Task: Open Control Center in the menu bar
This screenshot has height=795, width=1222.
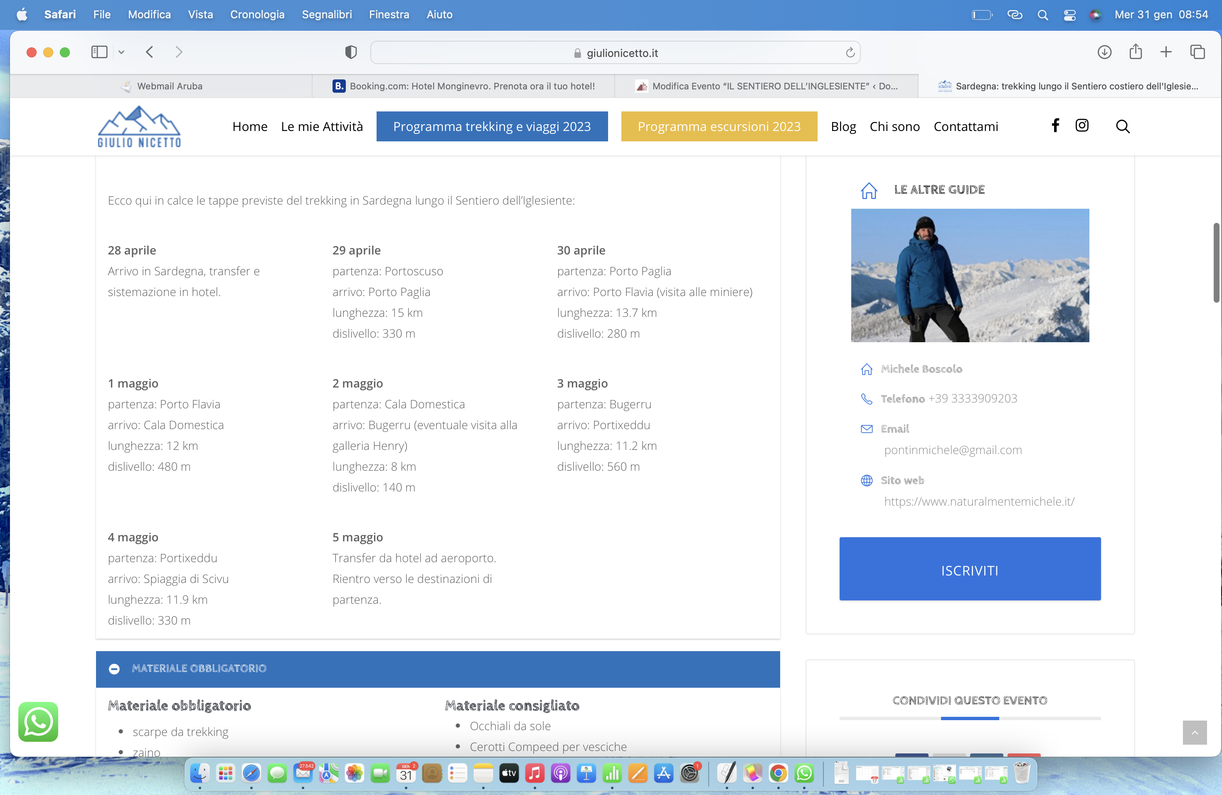Action: tap(1069, 15)
